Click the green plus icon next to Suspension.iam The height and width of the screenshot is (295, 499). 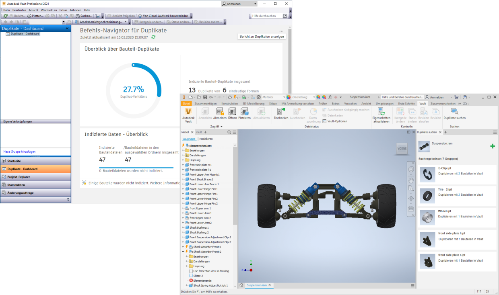tap(493, 146)
